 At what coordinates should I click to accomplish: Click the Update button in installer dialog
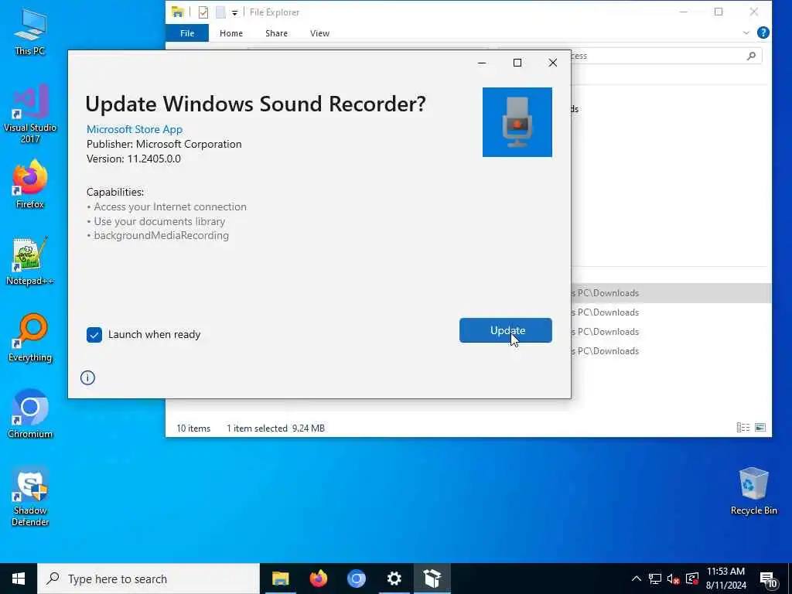(505, 330)
